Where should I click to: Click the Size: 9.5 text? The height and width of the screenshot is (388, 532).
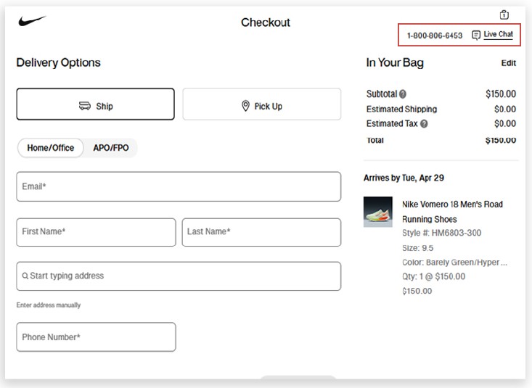(x=417, y=248)
